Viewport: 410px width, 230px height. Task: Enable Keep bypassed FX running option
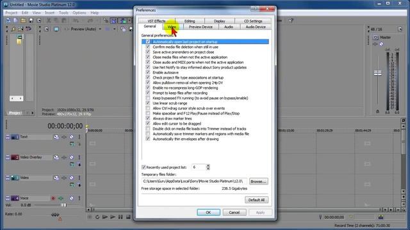pyautogui.click(x=148, y=98)
